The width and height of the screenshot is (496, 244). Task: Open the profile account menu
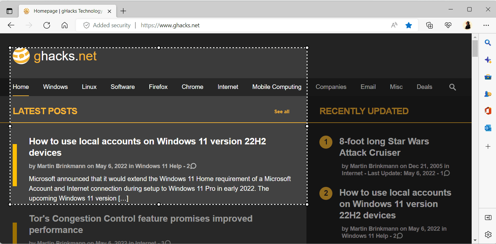pos(467,25)
